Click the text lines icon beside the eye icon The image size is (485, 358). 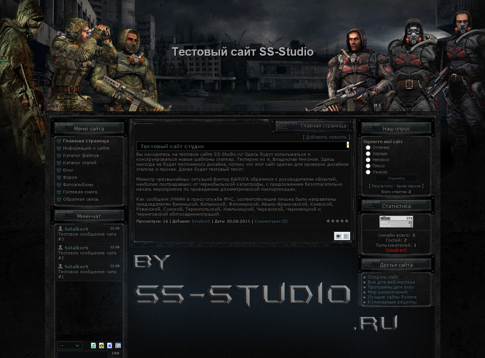pyautogui.click(x=346, y=236)
